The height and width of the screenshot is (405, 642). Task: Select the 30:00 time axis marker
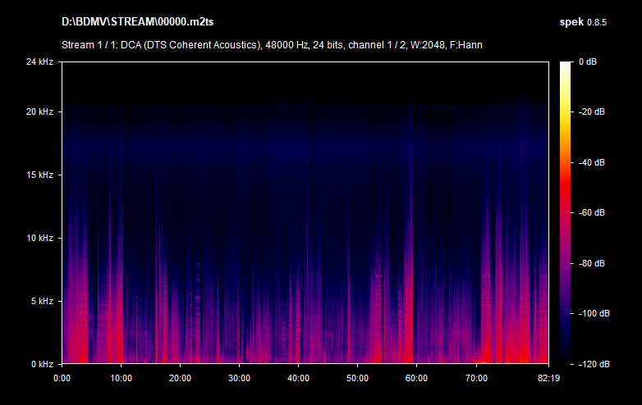coord(239,378)
